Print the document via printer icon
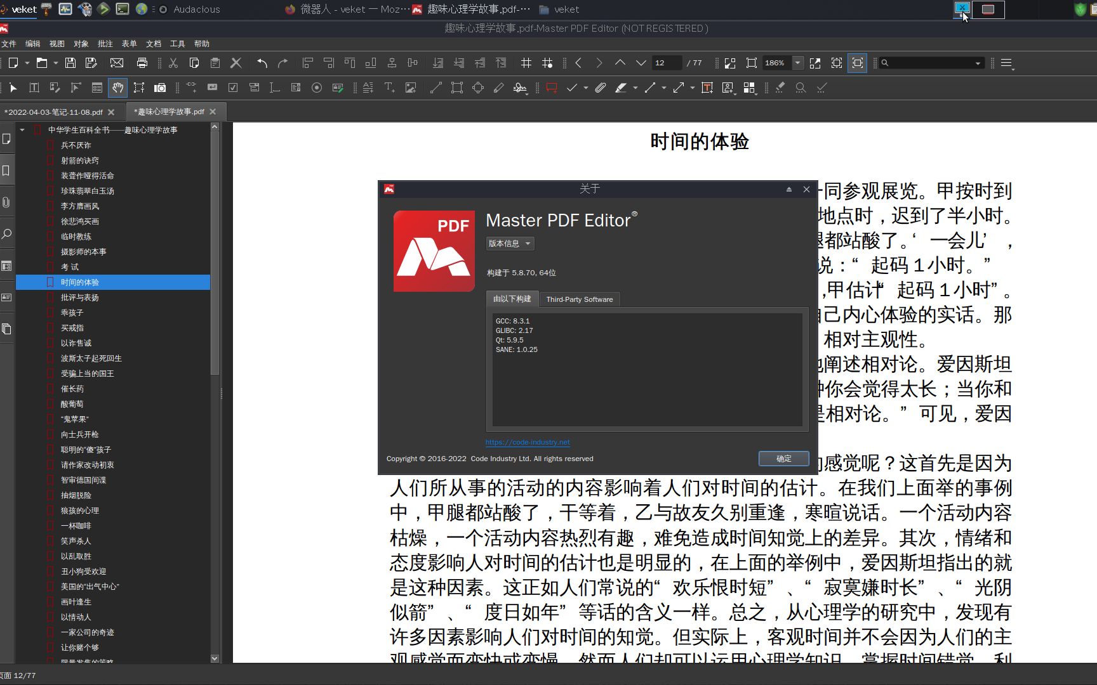The height and width of the screenshot is (685, 1097). click(142, 63)
